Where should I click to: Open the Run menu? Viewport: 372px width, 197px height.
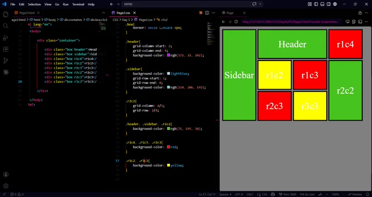pos(66,4)
